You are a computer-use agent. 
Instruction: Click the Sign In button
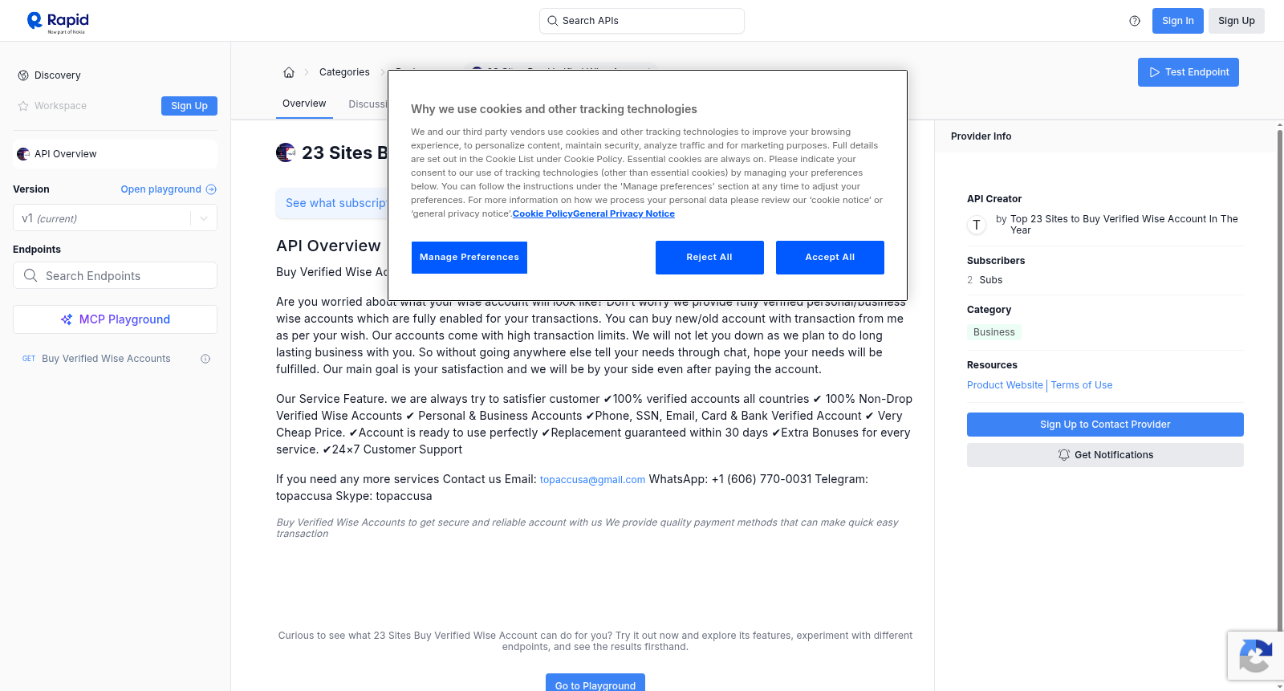pyautogui.click(x=1178, y=21)
